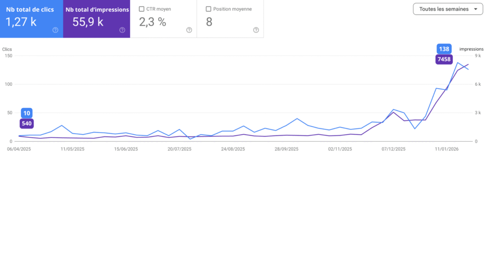
Task: Select the blue 10 clicks annotation
Action: click(x=27, y=113)
